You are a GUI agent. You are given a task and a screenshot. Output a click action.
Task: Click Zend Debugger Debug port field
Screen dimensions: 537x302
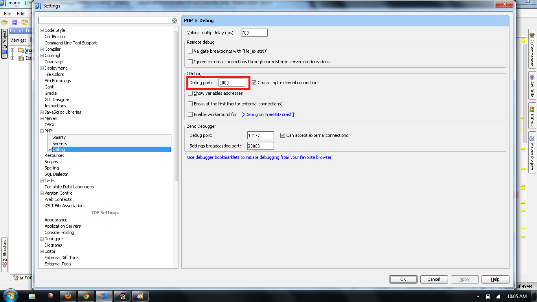(x=260, y=135)
